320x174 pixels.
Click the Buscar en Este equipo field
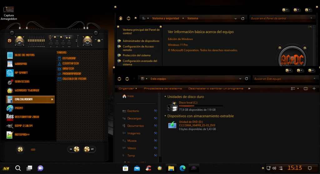(x=285, y=79)
